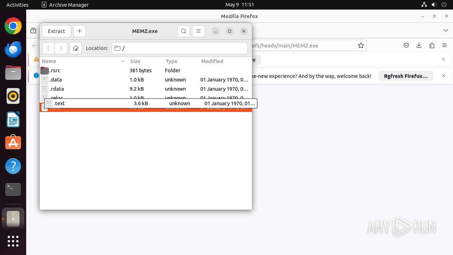
Task: Dismiss the Firefox refresh notification
Action: (443, 75)
